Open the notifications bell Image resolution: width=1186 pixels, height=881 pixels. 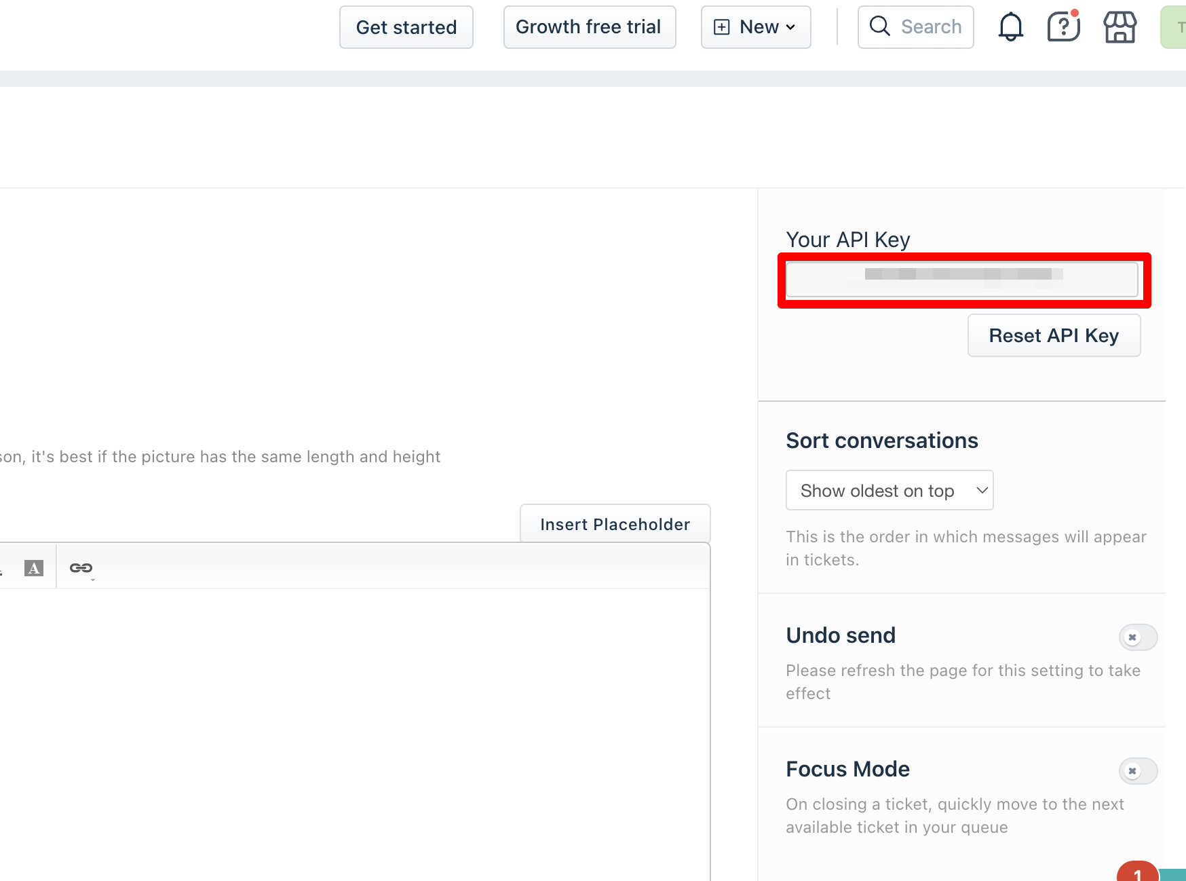pos(1010,27)
